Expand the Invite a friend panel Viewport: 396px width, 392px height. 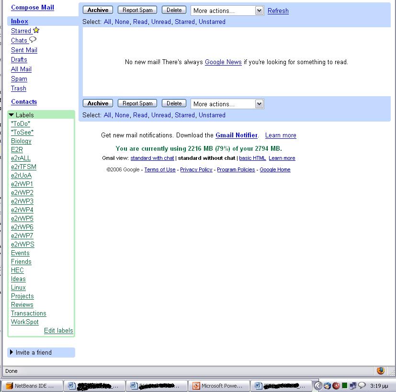pyautogui.click(x=11, y=352)
